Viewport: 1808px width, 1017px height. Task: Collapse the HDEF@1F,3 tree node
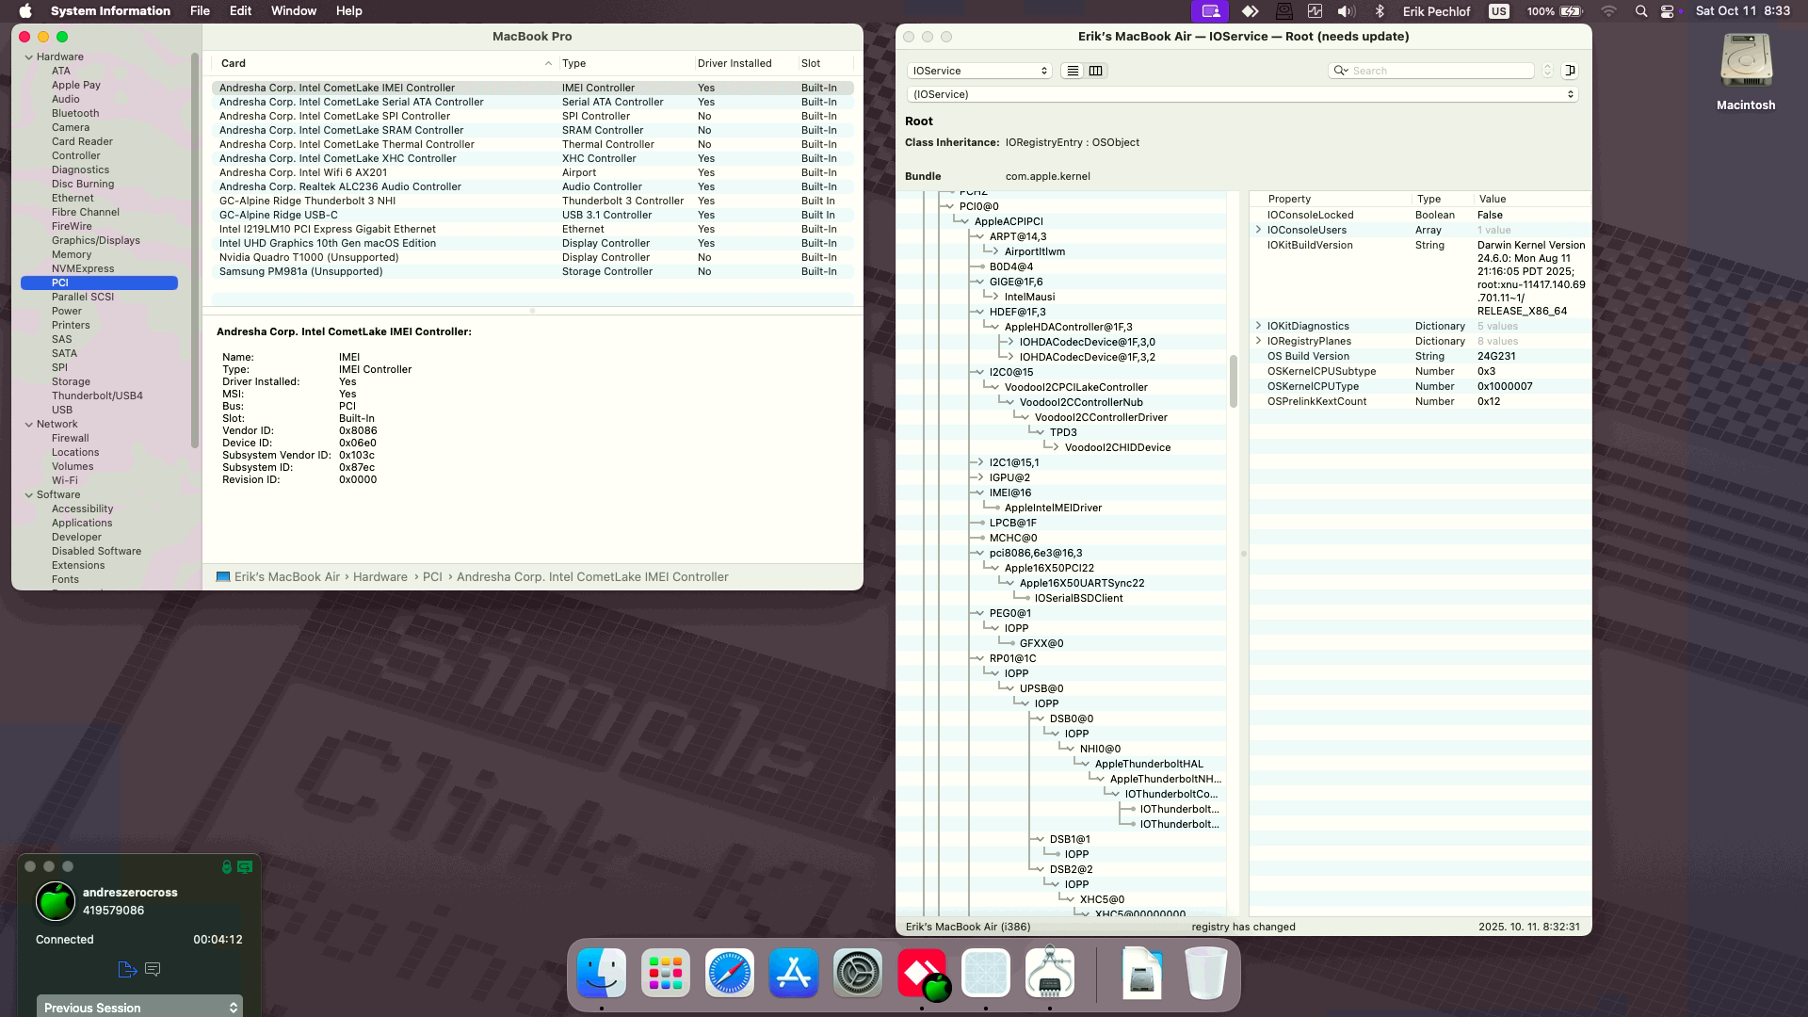pyautogui.click(x=979, y=312)
